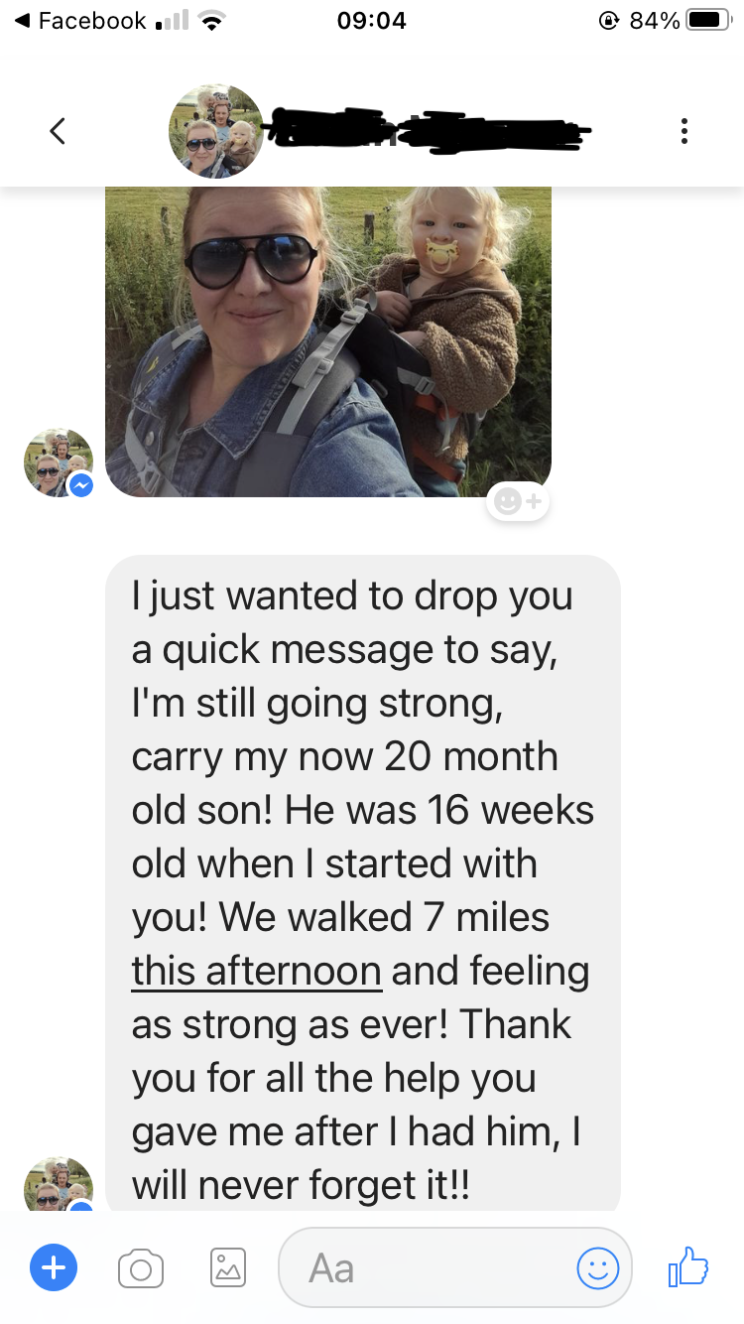Open the three-dot options menu
This screenshot has height=1324, width=744.
coord(683,131)
